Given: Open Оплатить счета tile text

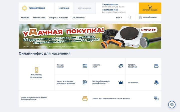Looking at the screenshot, I should [96, 66].
